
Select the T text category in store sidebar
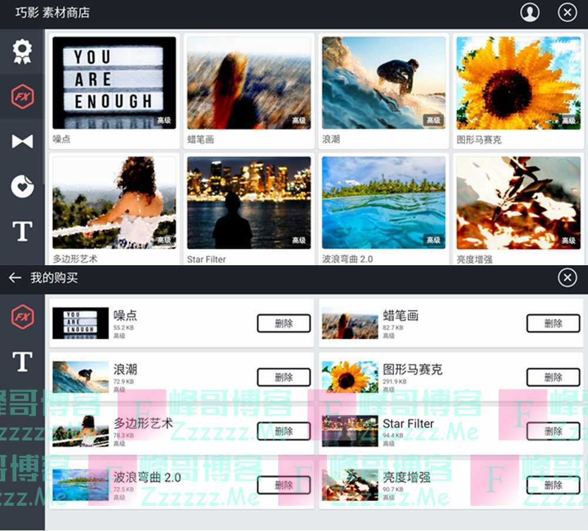pos(22,232)
